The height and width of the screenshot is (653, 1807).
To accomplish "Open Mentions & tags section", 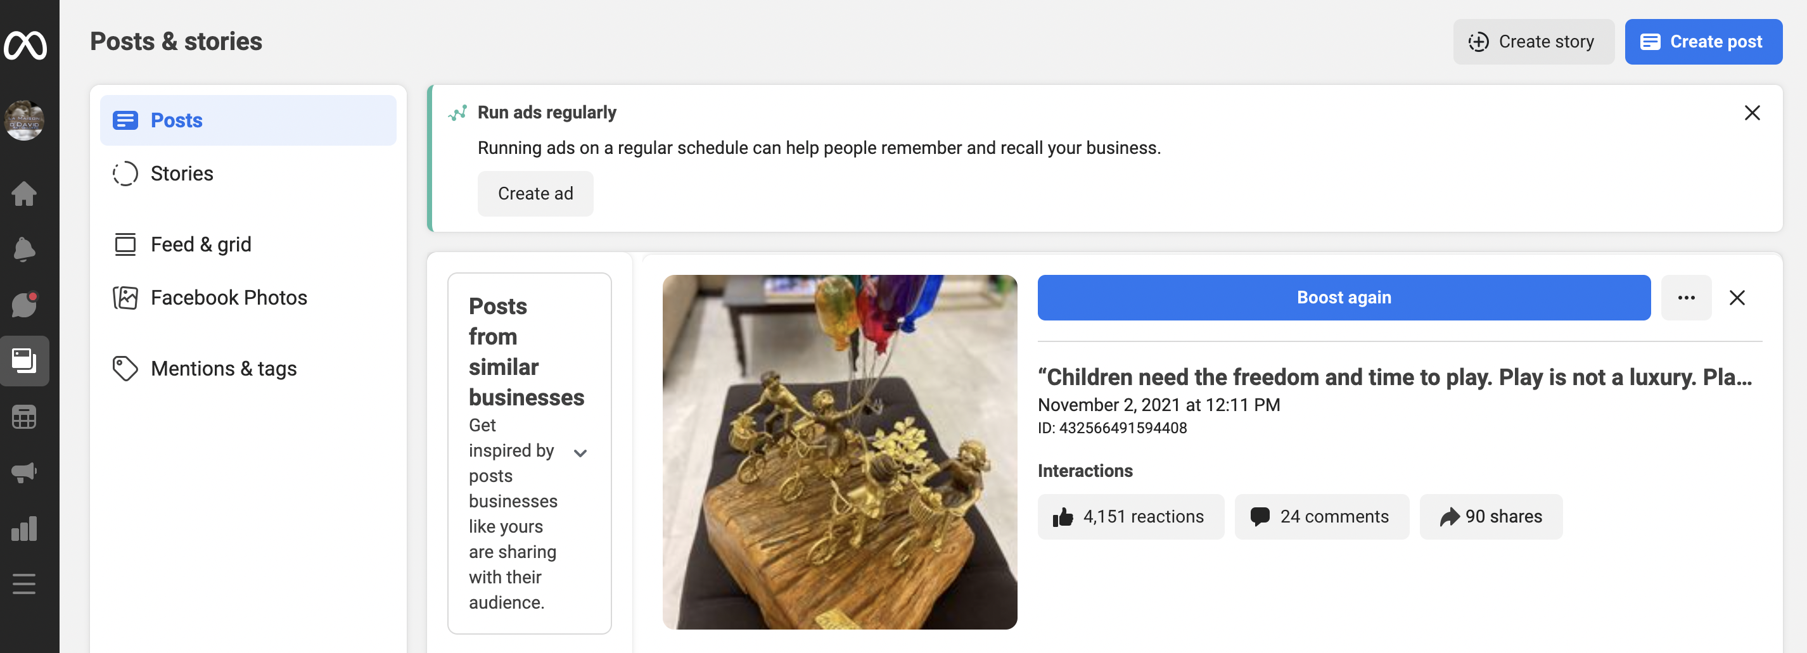I will coord(224,368).
